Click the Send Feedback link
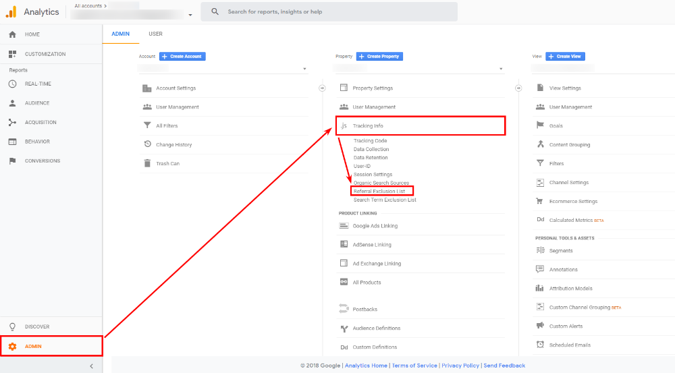 tap(504, 366)
